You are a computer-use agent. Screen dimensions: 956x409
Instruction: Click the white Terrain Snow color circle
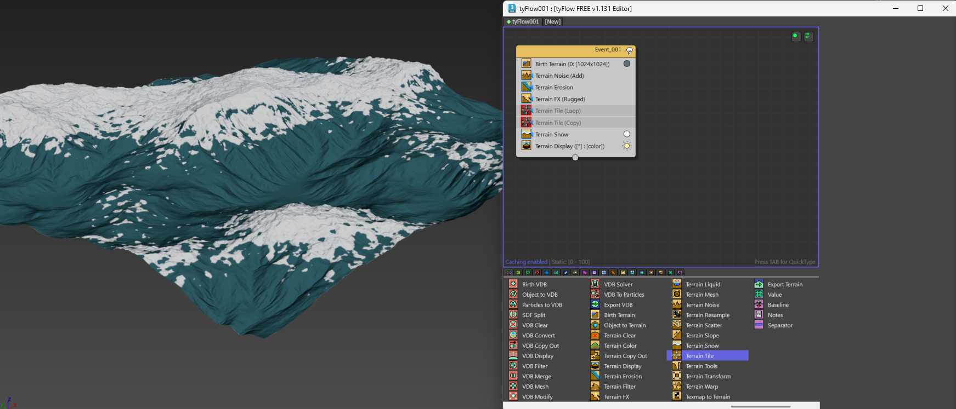(626, 134)
